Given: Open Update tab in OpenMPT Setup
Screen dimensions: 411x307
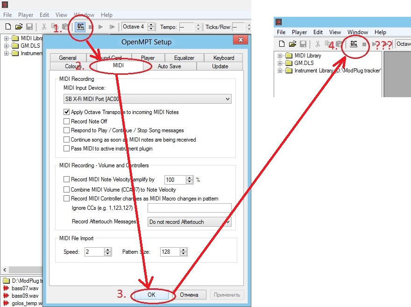Looking at the screenshot, I should pos(220,66).
